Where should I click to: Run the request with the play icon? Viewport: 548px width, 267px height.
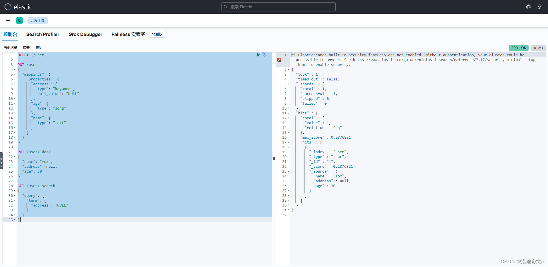coord(258,55)
